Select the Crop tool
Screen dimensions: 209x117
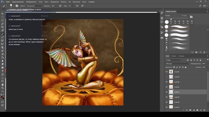click(x=2, y=27)
